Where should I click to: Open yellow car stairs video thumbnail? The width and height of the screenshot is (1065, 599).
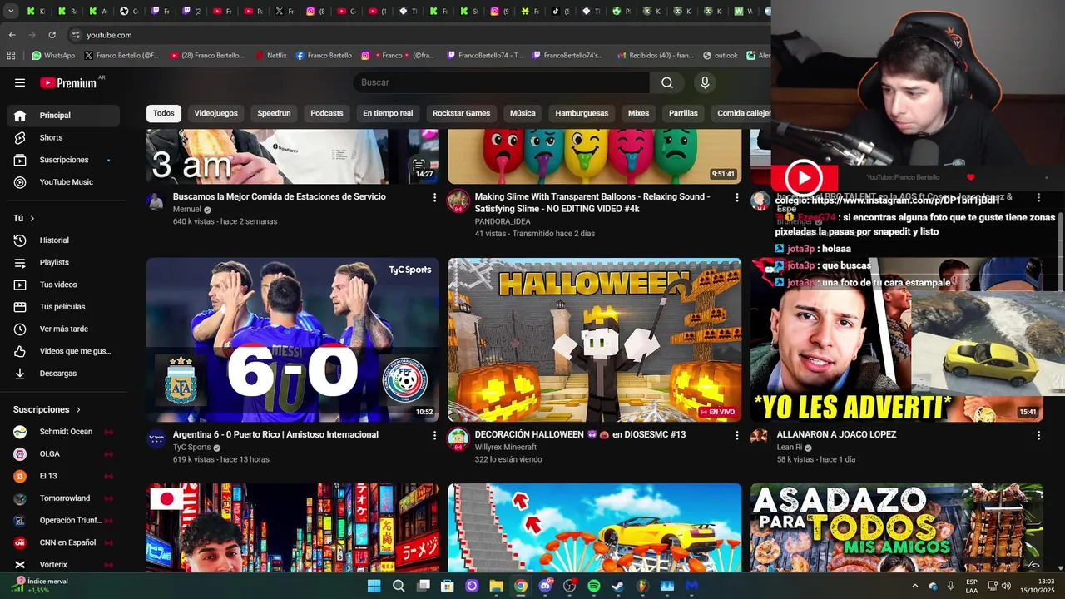pos(595,527)
